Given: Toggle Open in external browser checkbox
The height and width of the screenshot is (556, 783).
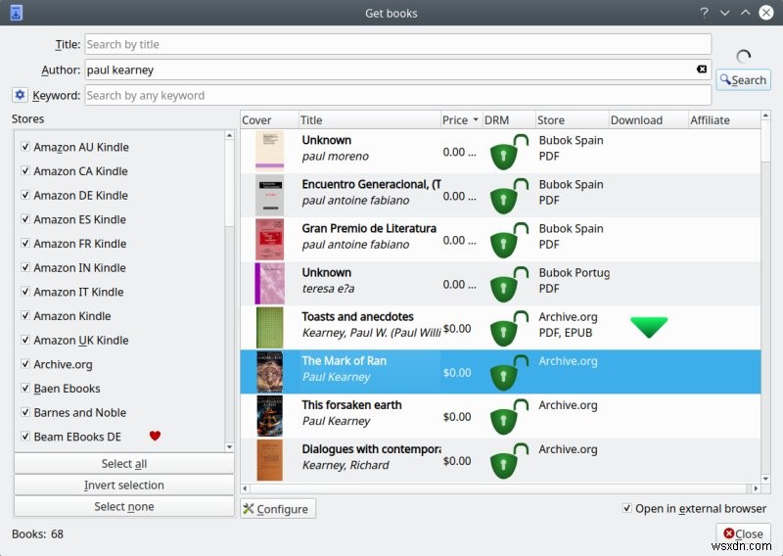Looking at the screenshot, I should [x=627, y=508].
